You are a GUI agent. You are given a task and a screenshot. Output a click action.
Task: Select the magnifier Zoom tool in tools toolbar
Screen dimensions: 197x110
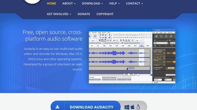pos(100,38)
